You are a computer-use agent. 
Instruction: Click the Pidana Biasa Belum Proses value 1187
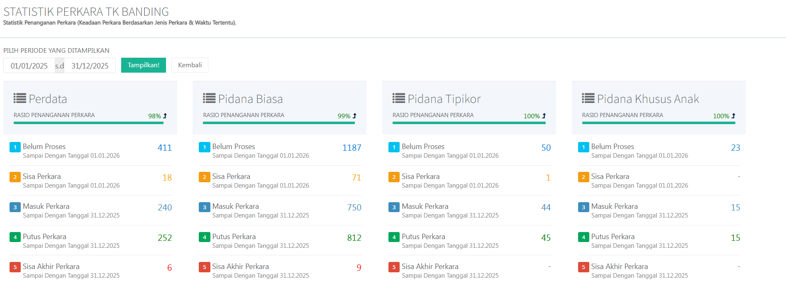click(352, 148)
